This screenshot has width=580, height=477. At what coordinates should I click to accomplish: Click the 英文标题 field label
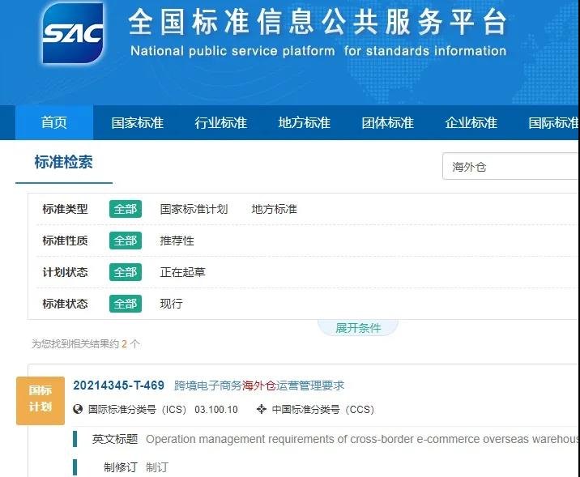coord(115,439)
